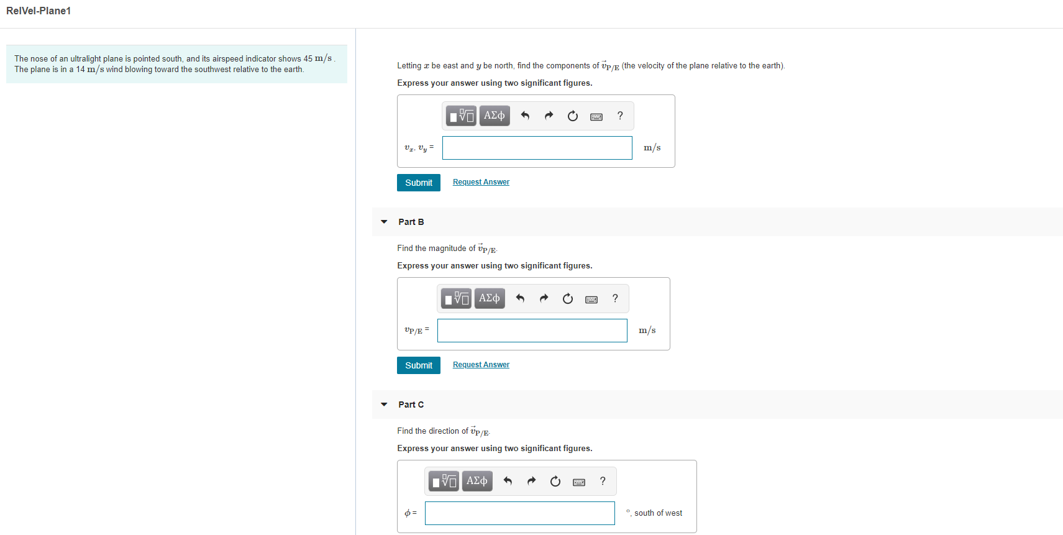Viewport: 1063px width, 535px height.
Task: Select the Part B heading text
Action: (x=411, y=222)
